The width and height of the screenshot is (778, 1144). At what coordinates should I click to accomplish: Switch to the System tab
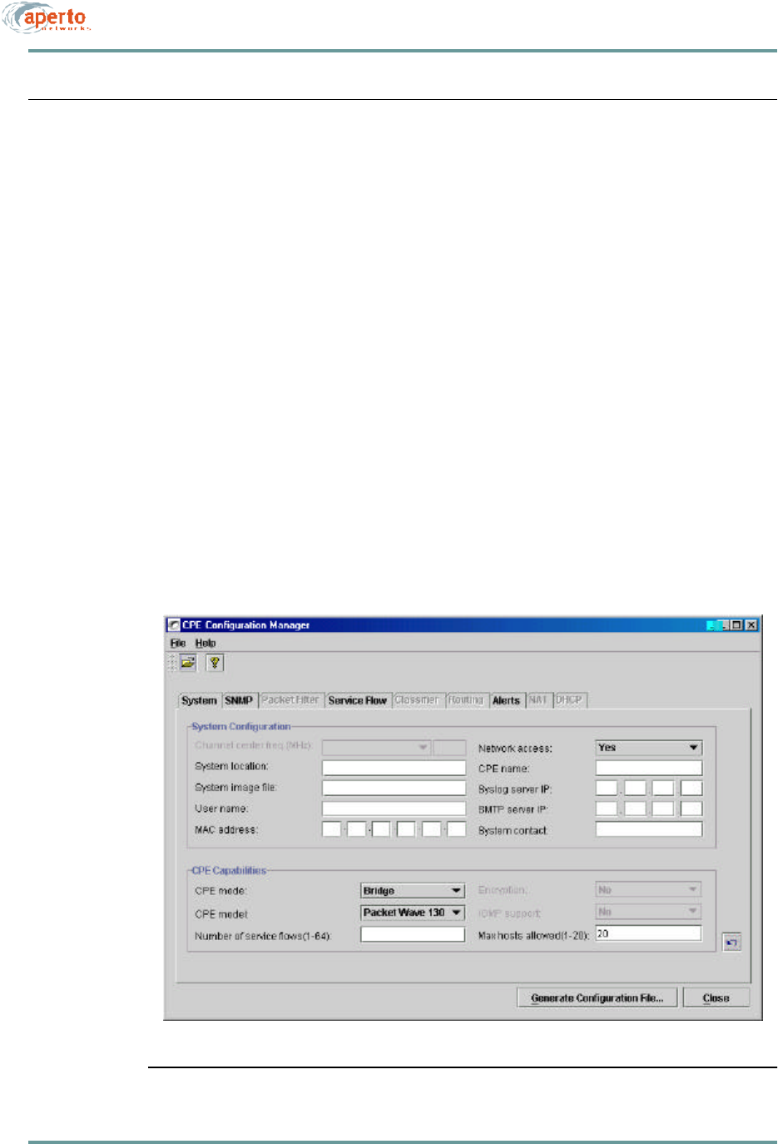pyautogui.click(x=200, y=701)
